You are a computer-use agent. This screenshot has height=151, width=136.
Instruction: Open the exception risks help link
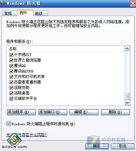[x=27, y=135]
